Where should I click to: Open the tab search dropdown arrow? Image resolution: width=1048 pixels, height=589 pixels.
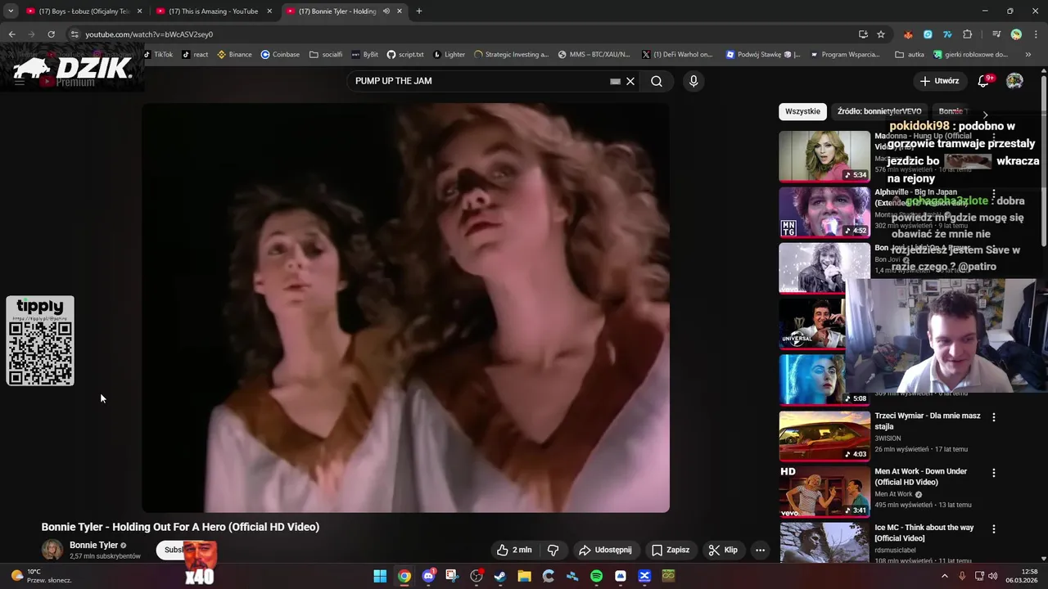tap(10, 11)
